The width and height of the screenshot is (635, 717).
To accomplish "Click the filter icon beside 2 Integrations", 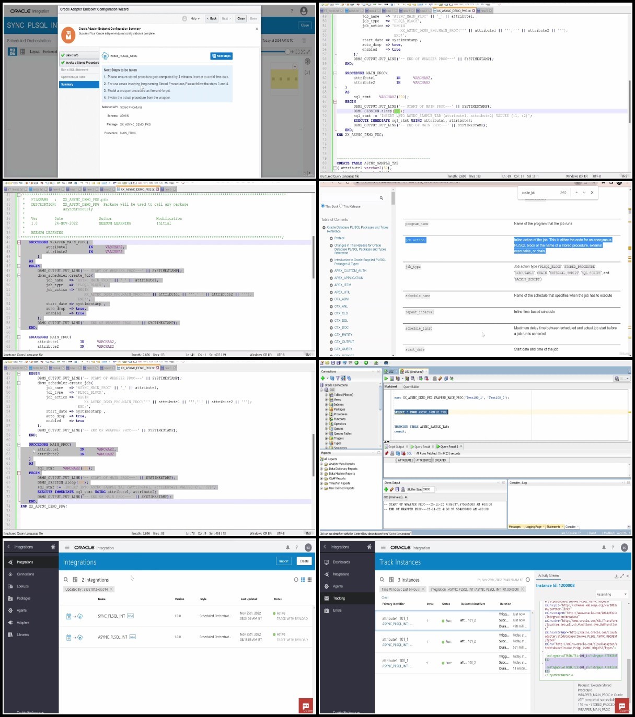I will tap(75, 580).
